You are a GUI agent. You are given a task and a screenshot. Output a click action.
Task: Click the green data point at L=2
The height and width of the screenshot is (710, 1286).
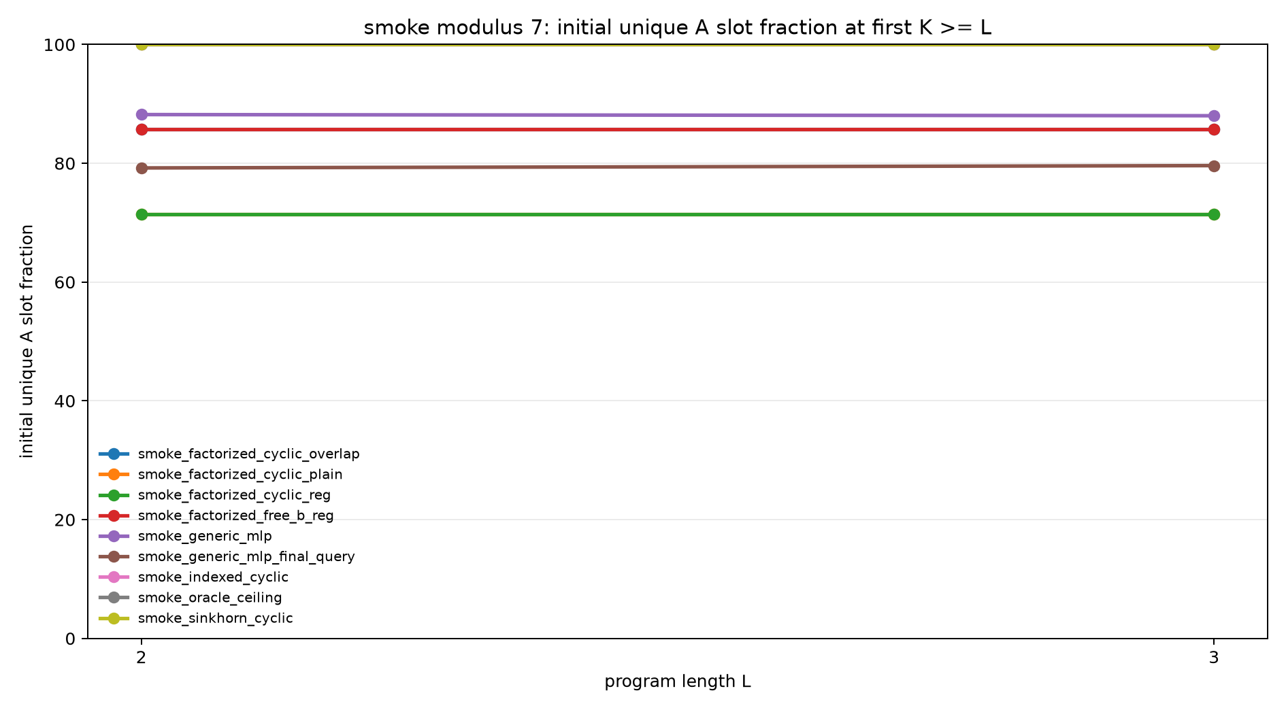(142, 214)
